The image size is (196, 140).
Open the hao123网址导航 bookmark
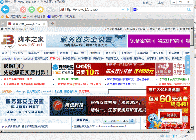[x=34, y=16]
